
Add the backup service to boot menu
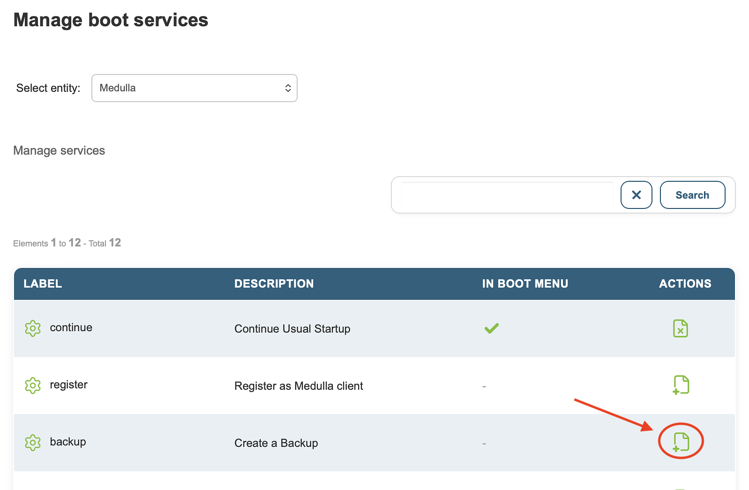click(681, 442)
